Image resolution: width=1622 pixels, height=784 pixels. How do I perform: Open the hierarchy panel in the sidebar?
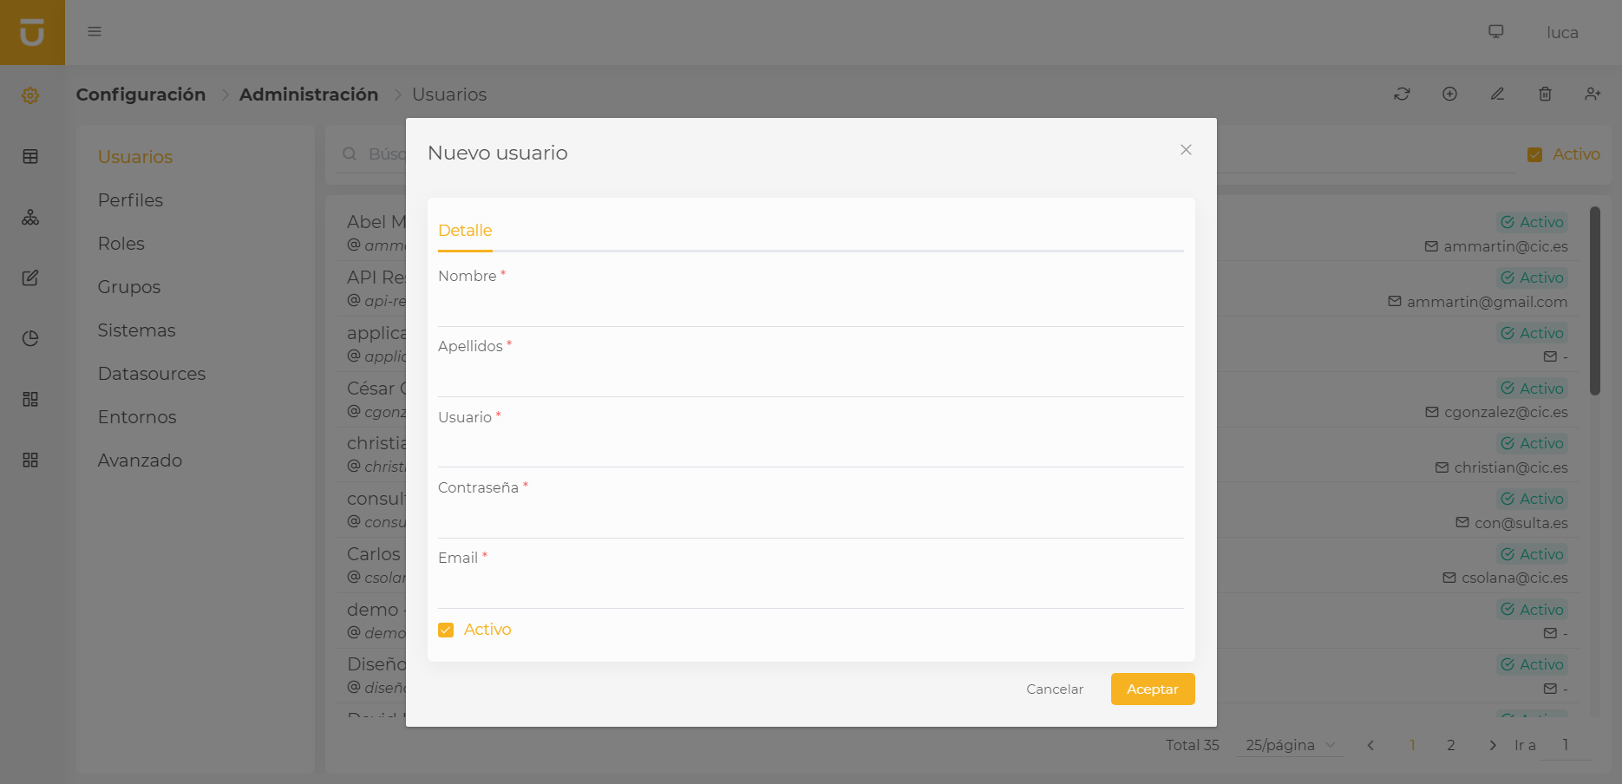[x=30, y=217]
